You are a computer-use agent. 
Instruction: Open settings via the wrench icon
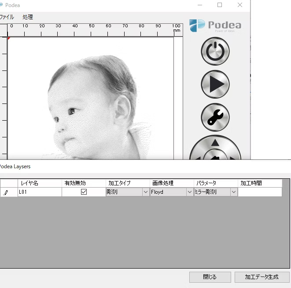215,117
